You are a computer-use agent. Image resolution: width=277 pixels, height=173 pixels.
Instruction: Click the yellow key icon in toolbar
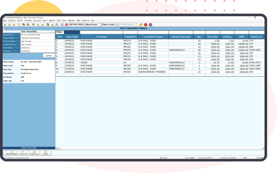pyautogui.click(x=141, y=25)
